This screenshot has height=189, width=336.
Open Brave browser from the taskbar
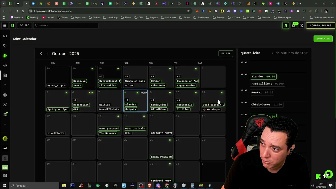point(150,186)
